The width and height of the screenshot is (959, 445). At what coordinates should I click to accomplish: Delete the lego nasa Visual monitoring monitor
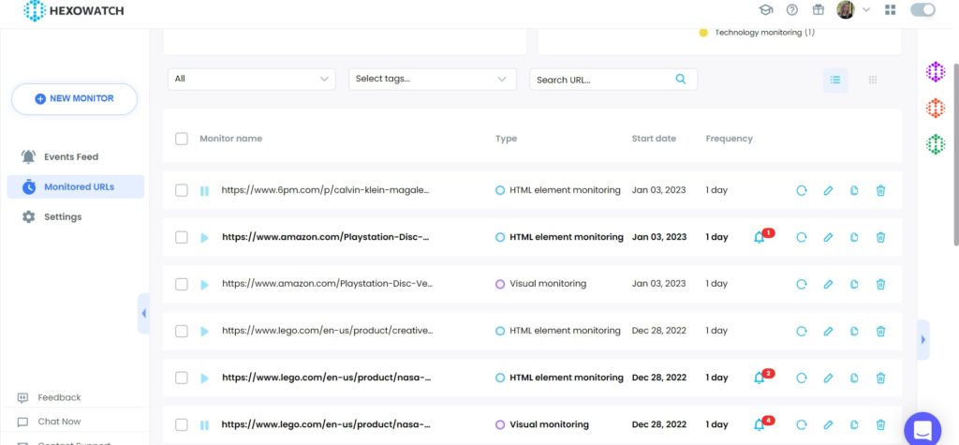(x=880, y=424)
